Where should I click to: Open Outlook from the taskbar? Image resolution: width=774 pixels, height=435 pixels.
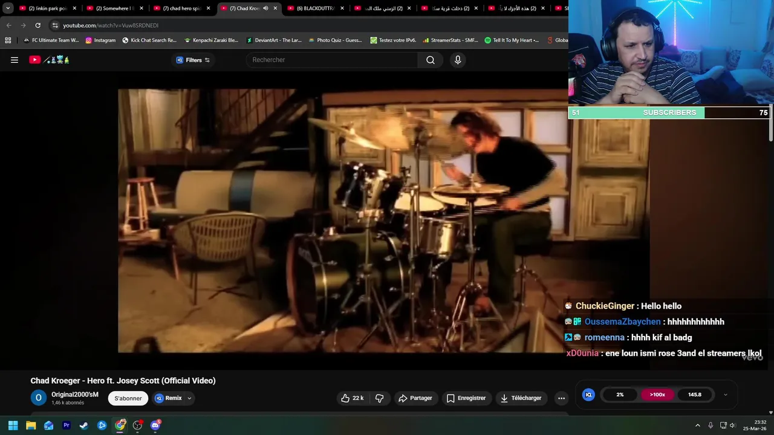point(48,425)
